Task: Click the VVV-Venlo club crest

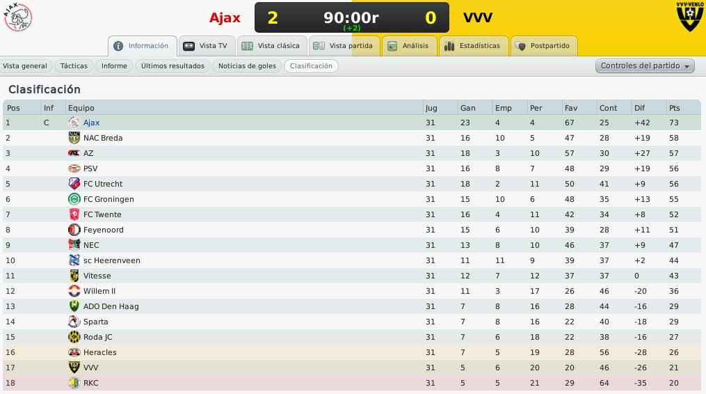Action: (x=690, y=17)
